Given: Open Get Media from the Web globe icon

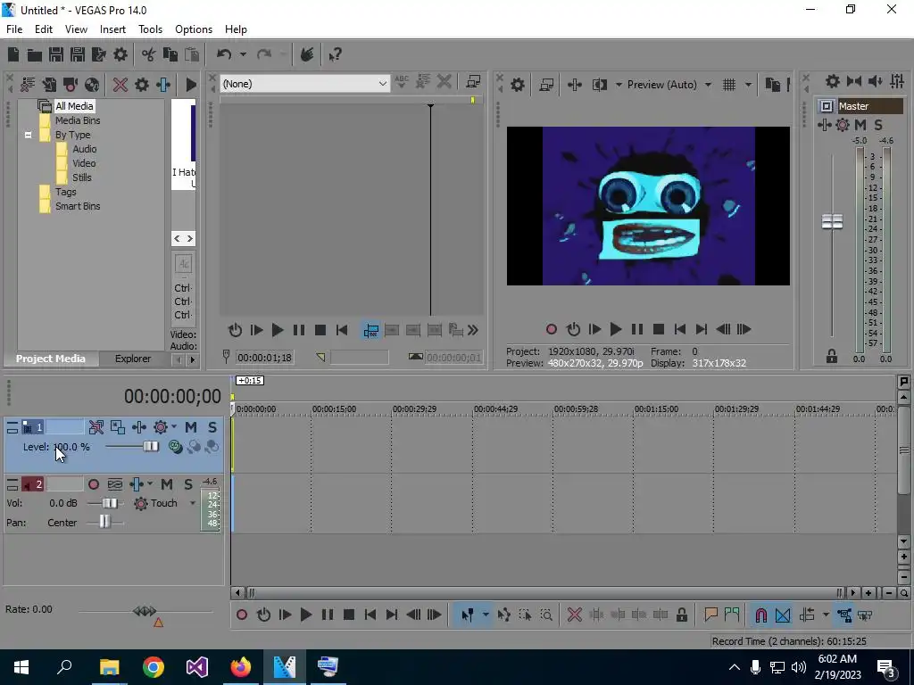Looking at the screenshot, I should click(92, 85).
